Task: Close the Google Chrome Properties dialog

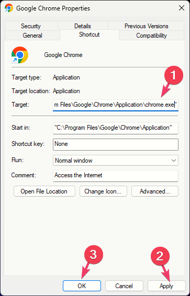Action: coord(182,8)
